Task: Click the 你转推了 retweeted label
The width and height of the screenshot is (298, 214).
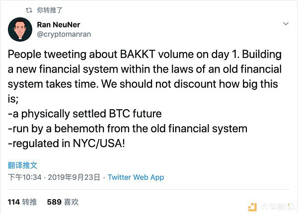Action: pos(50,9)
